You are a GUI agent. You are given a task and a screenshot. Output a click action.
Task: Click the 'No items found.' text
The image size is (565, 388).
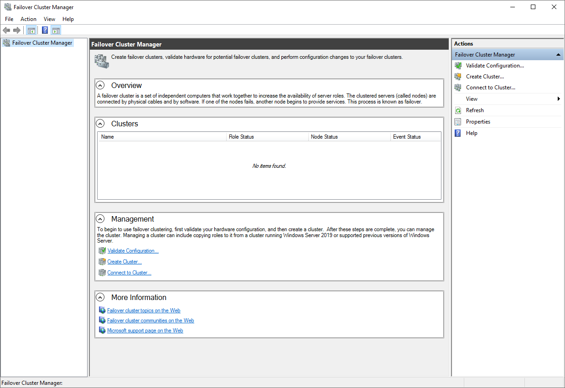[269, 166]
